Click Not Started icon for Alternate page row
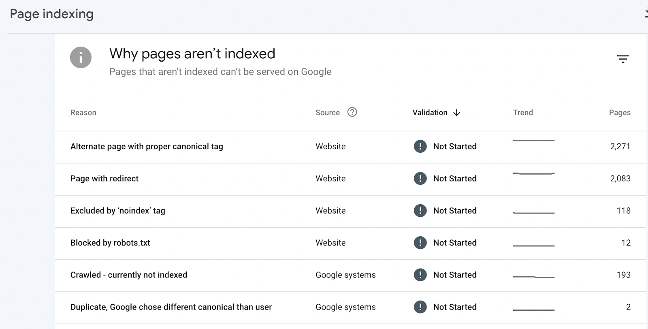Screen dimensions: 648x329 click(x=420, y=146)
